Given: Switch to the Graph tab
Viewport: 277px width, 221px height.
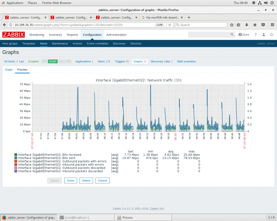Looking at the screenshot, I should (x=8, y=70).
